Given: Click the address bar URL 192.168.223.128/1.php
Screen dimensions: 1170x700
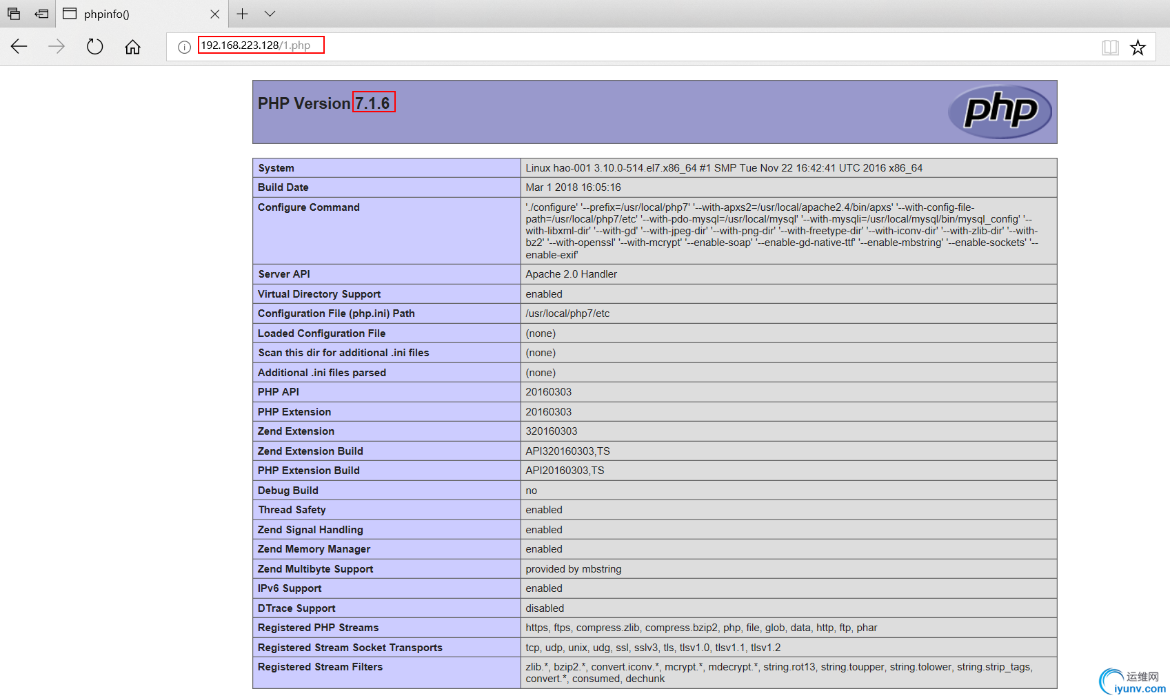Looking at the screenshot, I should (x=255, y=45).
